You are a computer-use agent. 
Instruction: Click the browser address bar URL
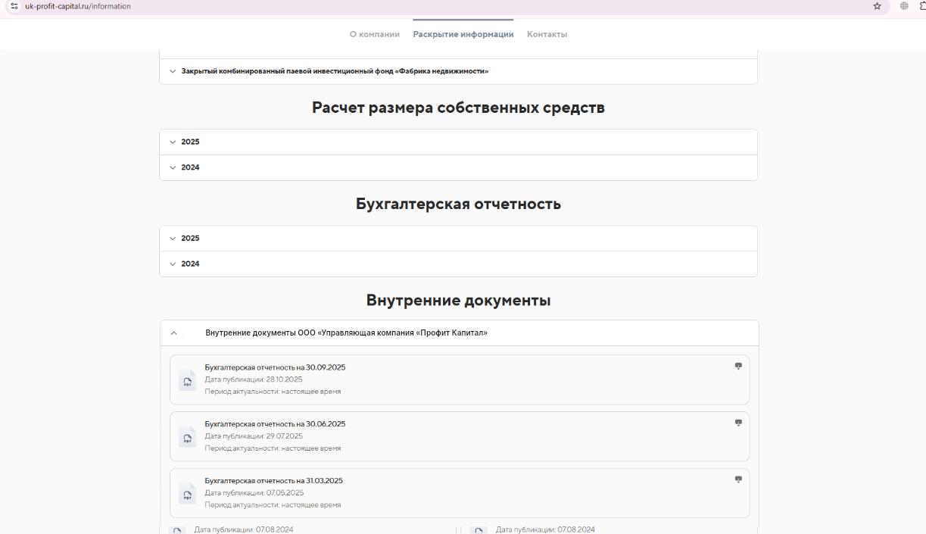(x=78, y=6)
